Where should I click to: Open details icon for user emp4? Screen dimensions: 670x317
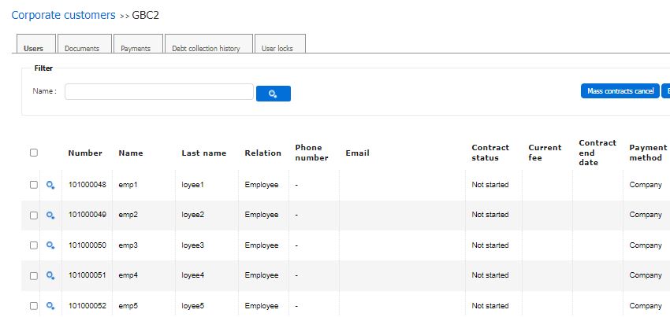pyautogui.click(x=50, y=275)
